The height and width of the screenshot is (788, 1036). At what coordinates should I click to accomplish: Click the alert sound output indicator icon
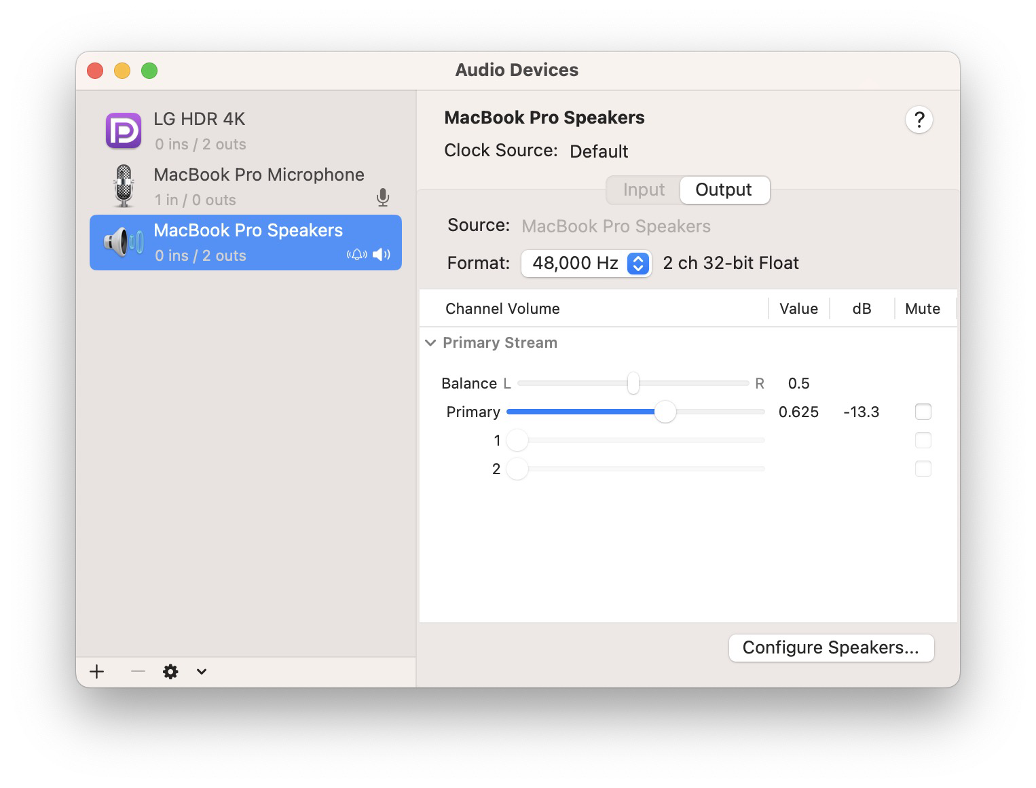click(357, 255)
